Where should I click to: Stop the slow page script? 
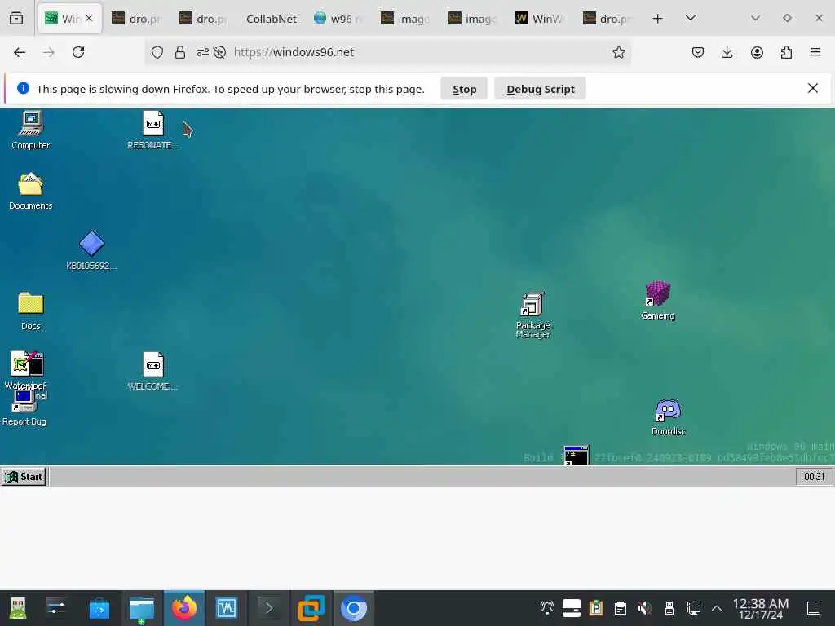click(x=464, y=89)
